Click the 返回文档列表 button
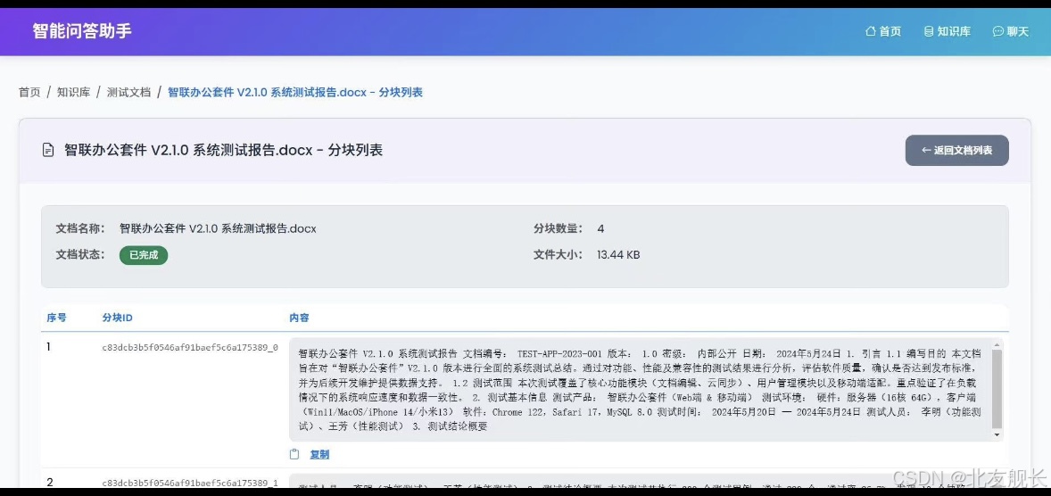The width and height of the screenshot is (1051, 496). pos(956,150)
